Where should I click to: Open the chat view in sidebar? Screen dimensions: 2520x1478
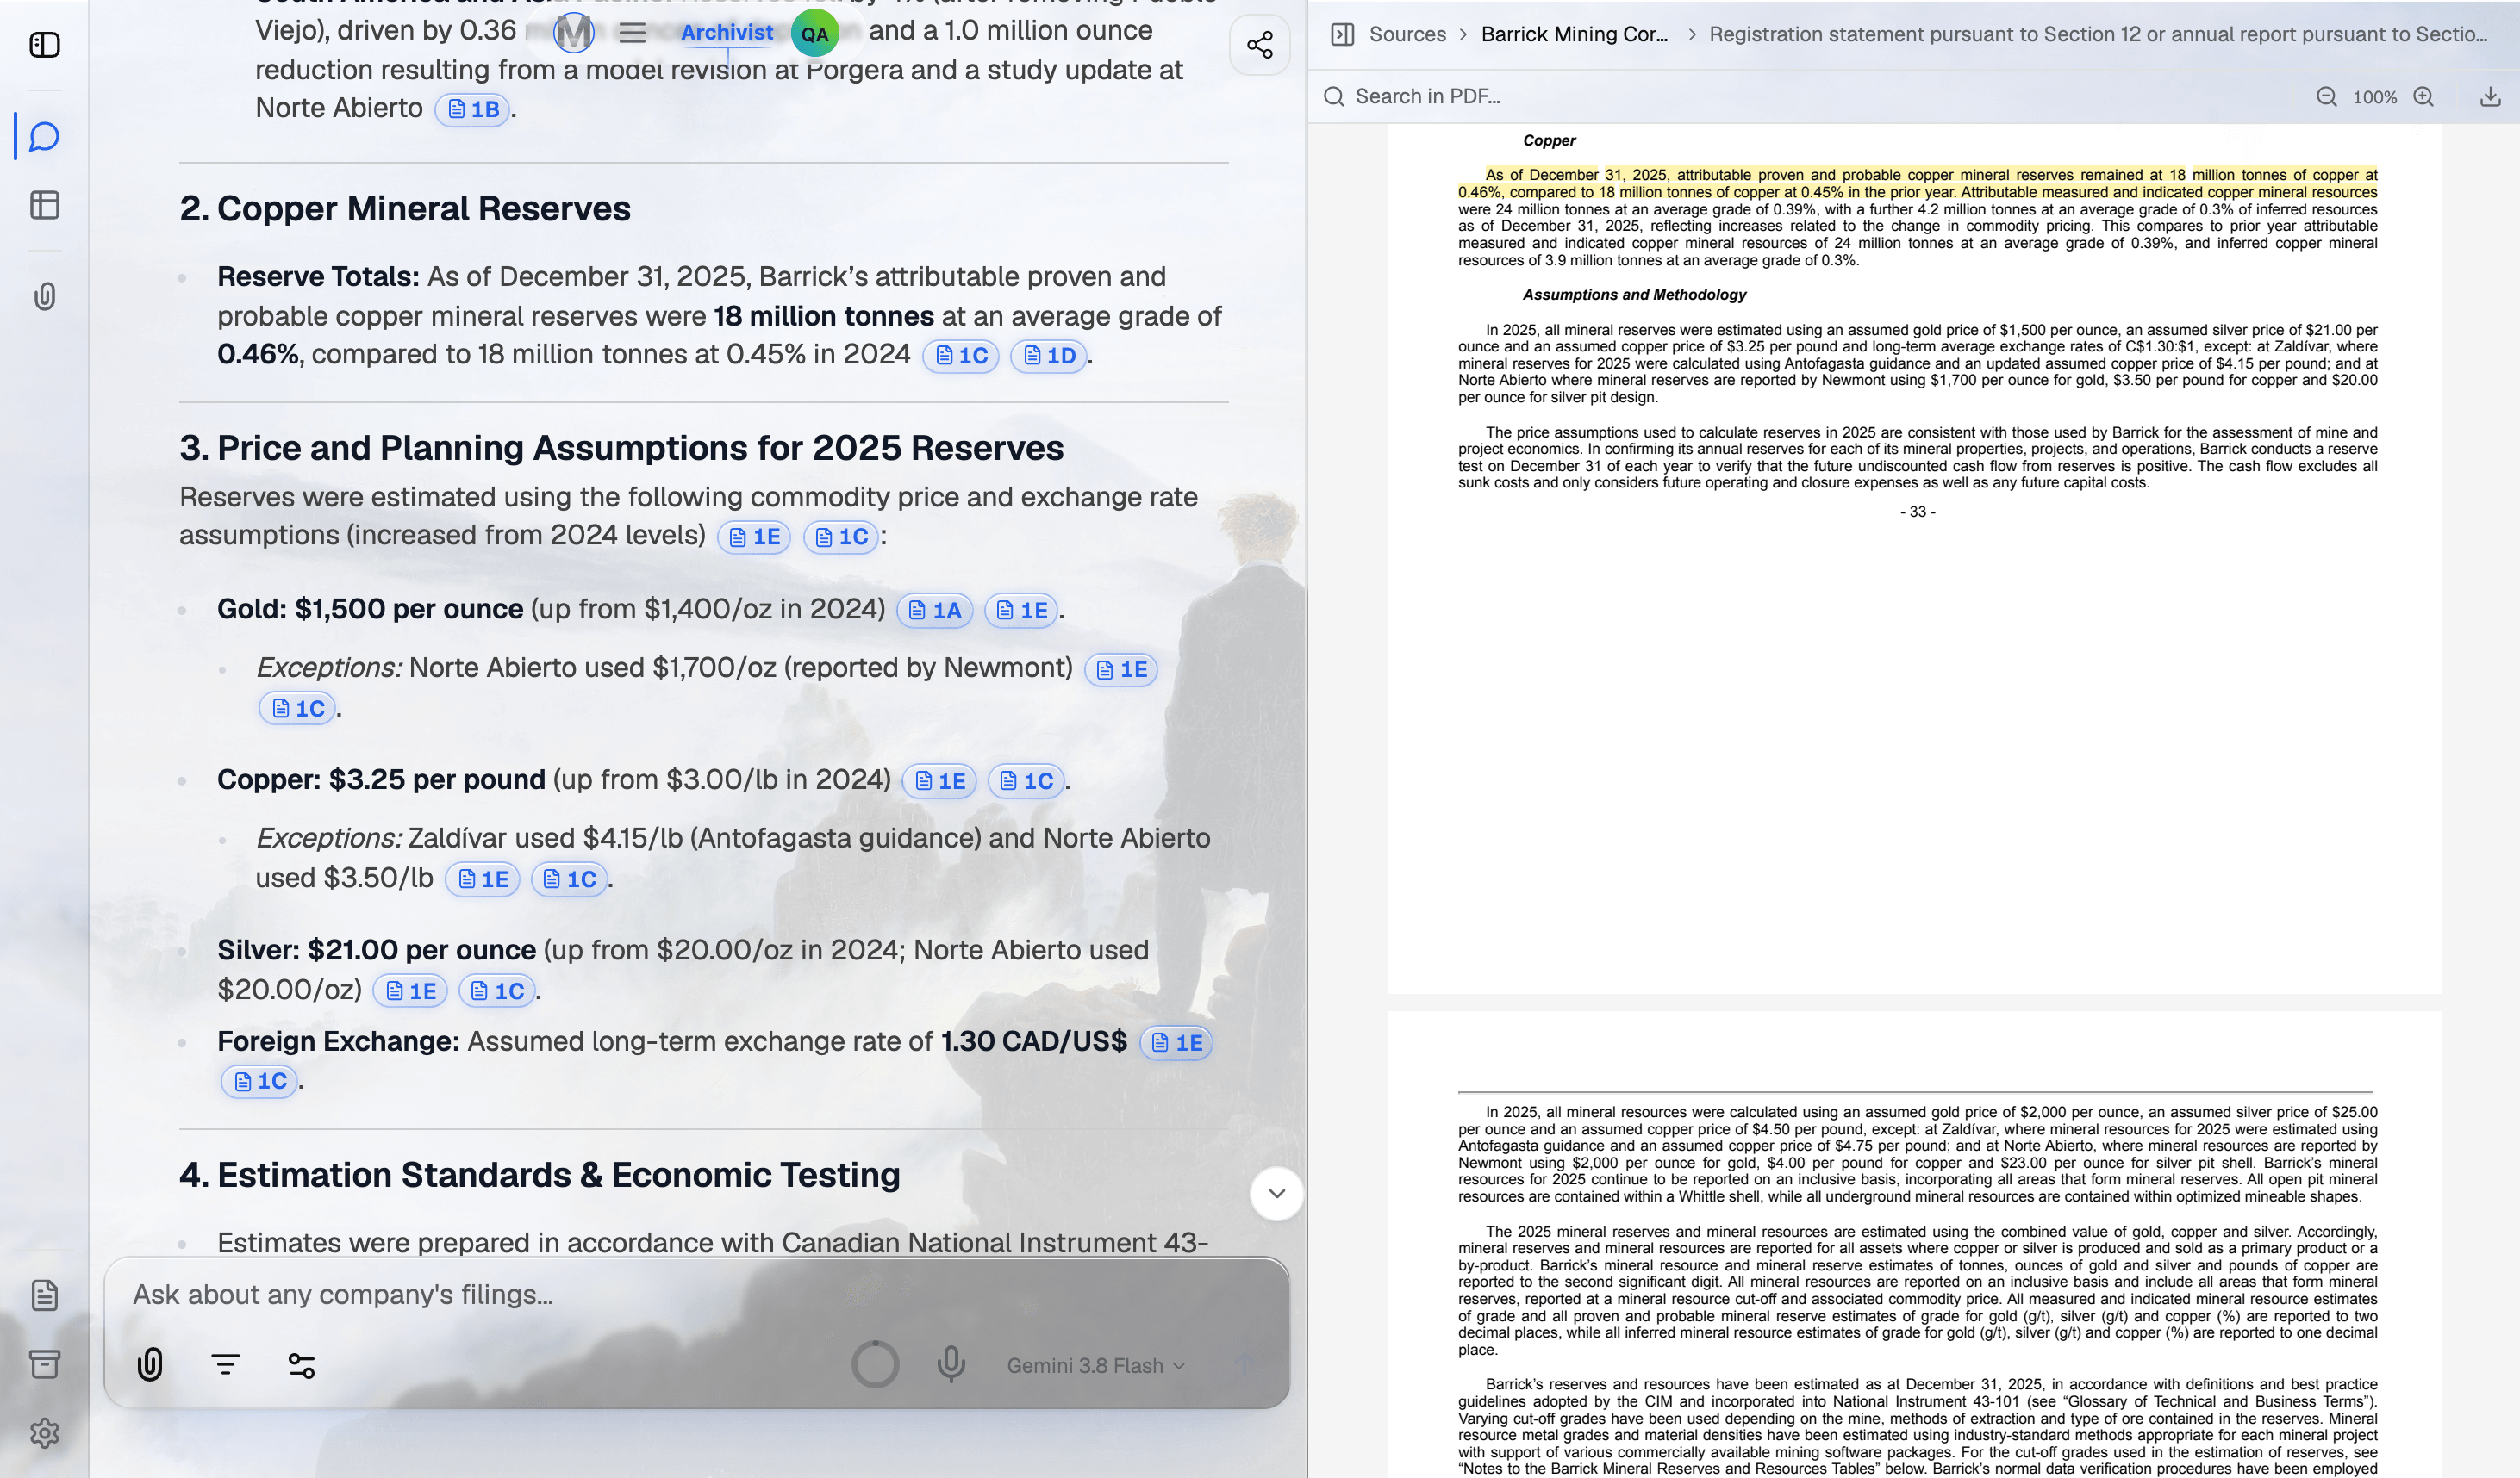coord(45,136)
